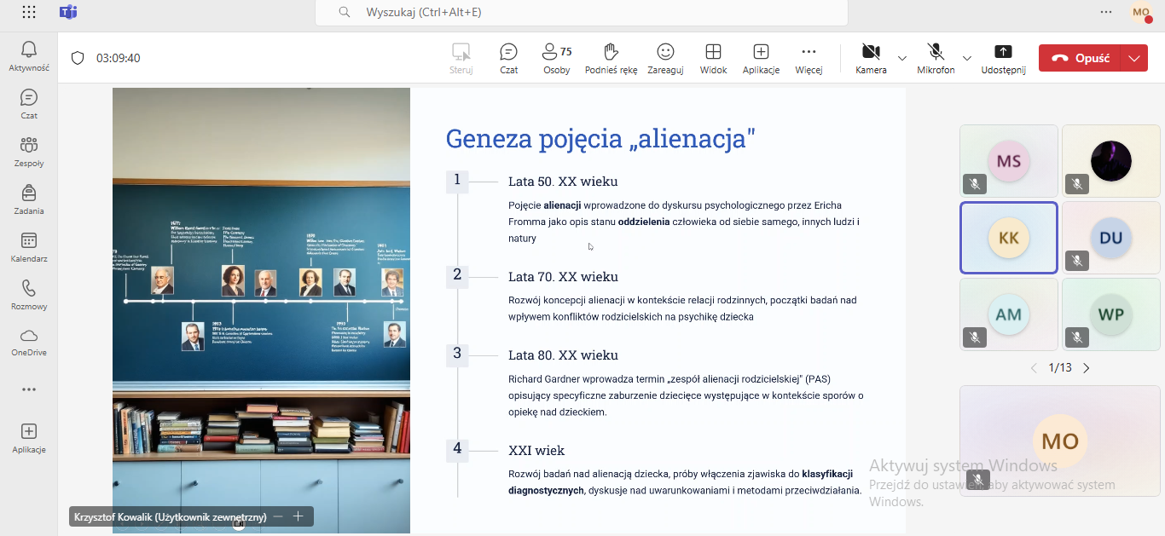The image size is (1165, 536).
Task: Turn on the Kamera
Action: 871,58
